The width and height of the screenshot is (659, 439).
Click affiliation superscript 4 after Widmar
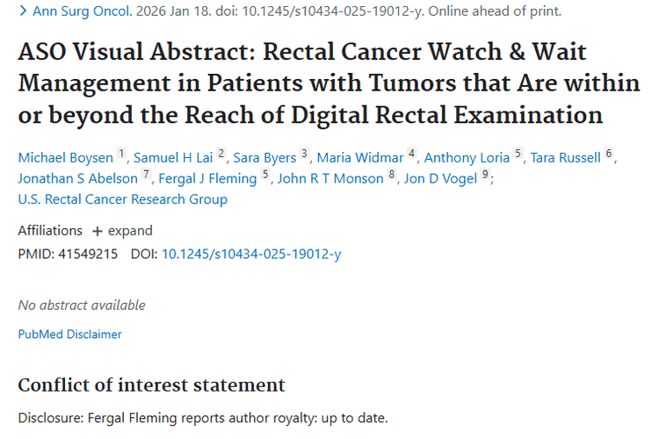[412, 155]
